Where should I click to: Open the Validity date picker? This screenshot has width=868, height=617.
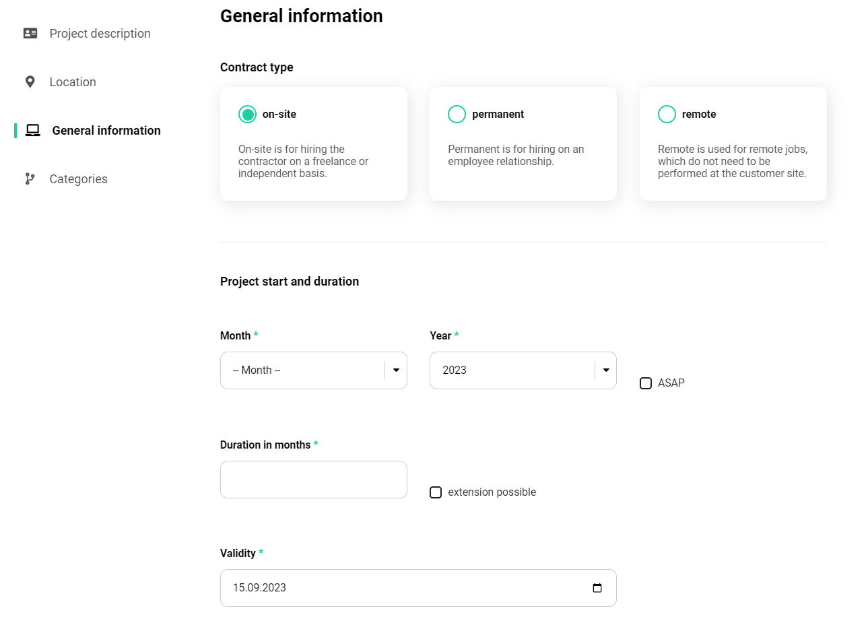pyautogui.click(x=418, y=587)
